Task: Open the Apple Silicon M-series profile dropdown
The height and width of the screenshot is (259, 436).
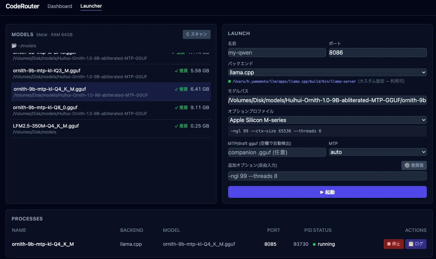Action: 327,120
